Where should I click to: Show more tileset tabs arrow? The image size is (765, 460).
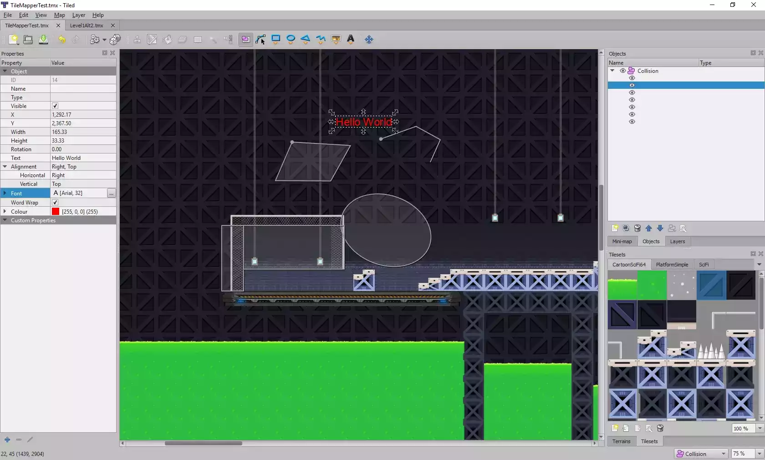pos(759,265)
